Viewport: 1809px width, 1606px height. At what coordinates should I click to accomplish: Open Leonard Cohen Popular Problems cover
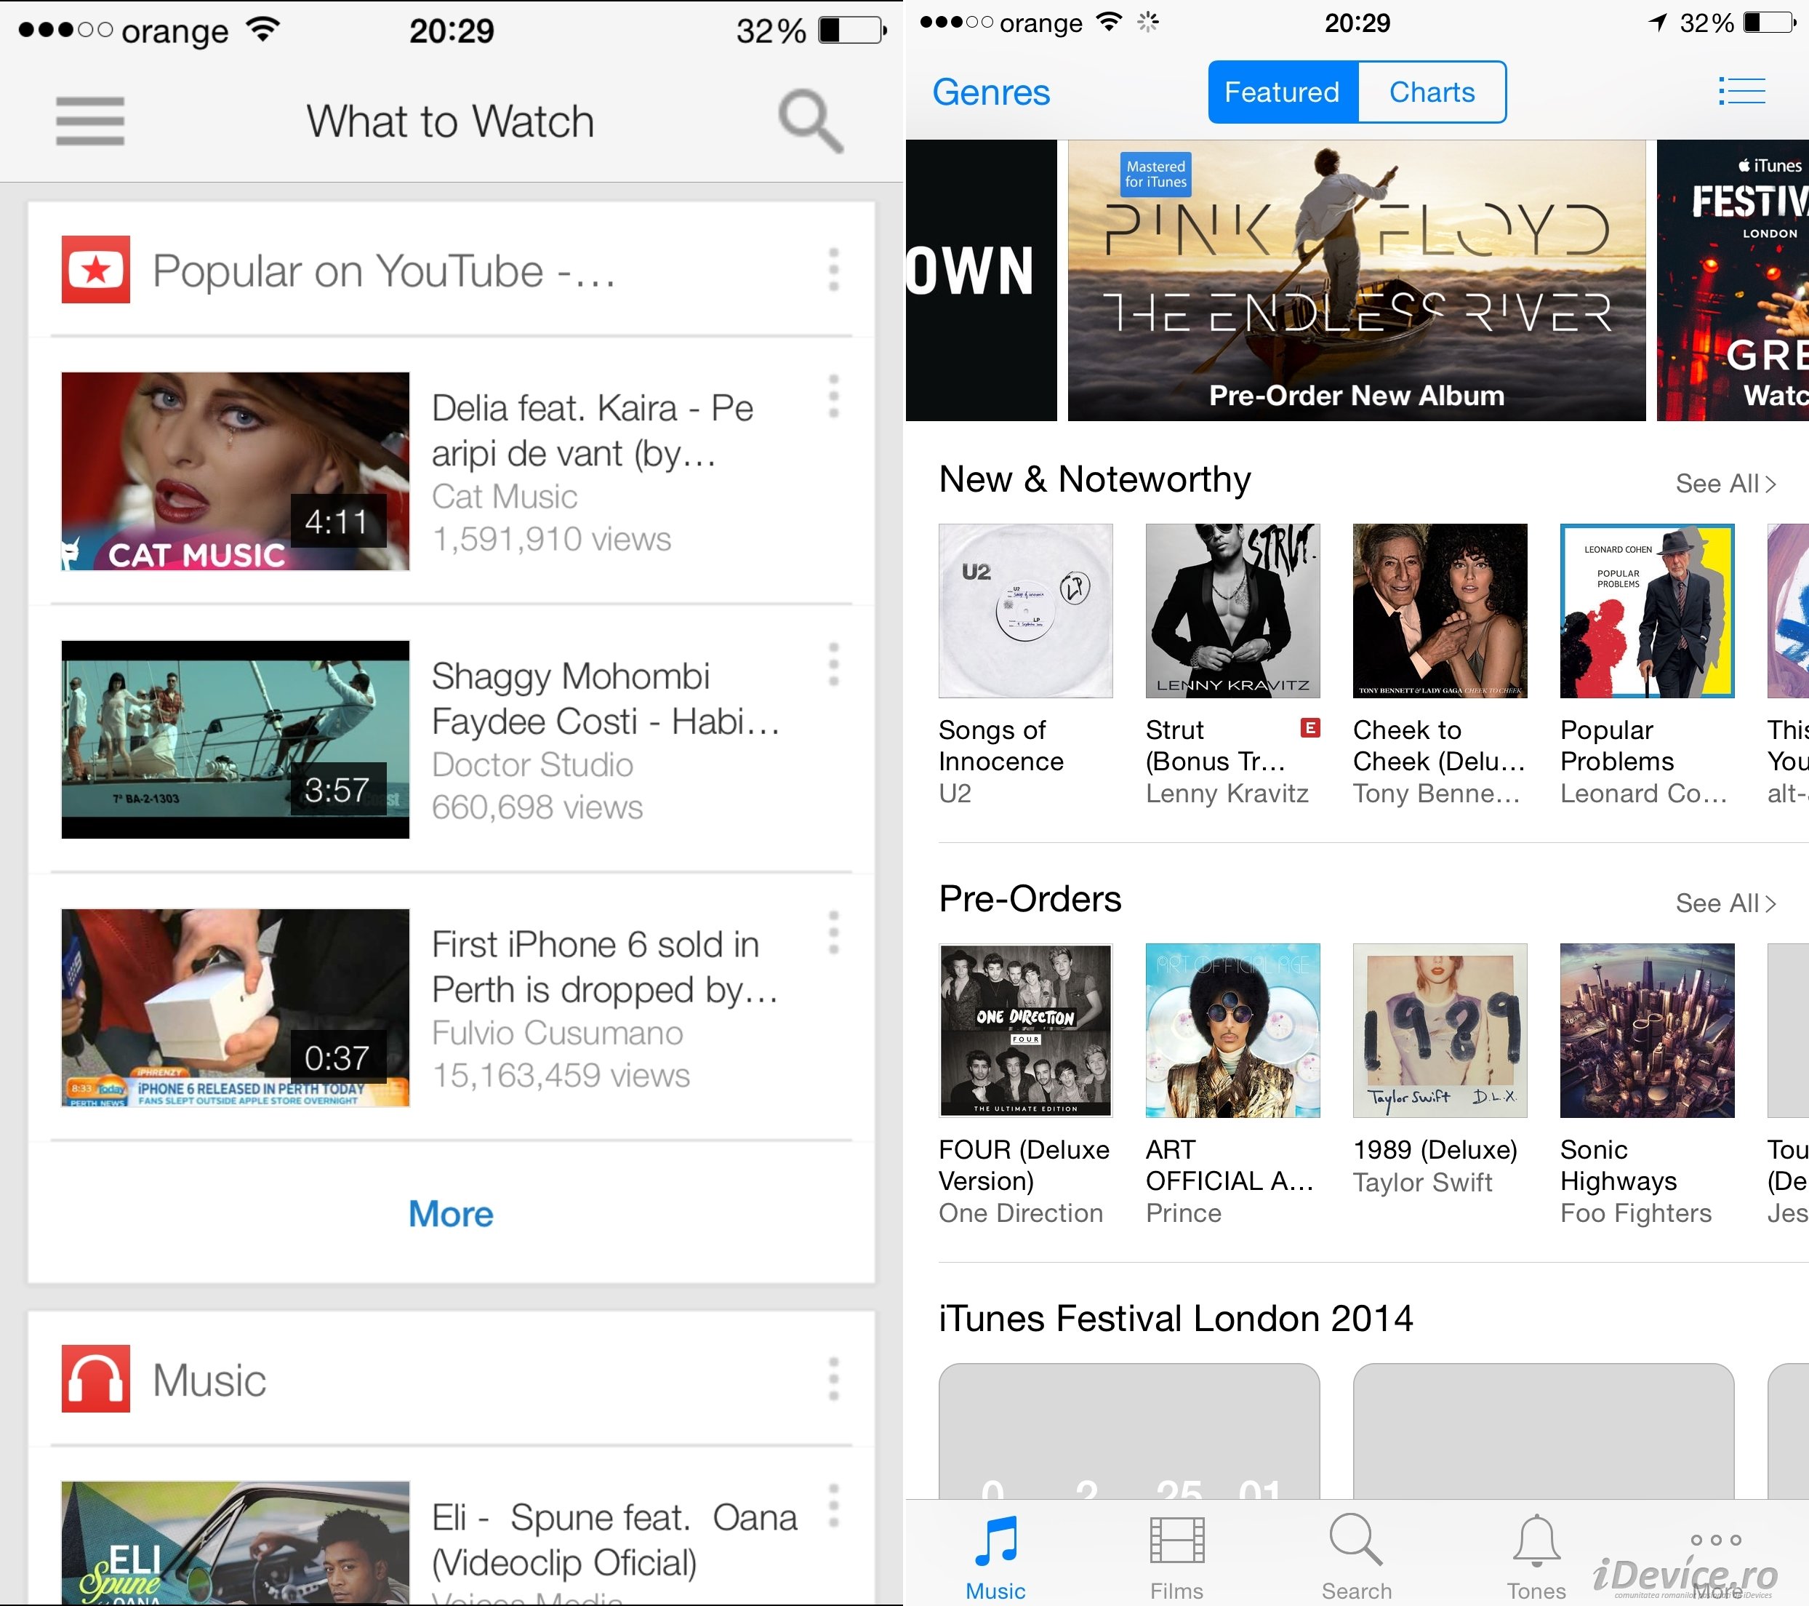click(x=1647, y=611)
